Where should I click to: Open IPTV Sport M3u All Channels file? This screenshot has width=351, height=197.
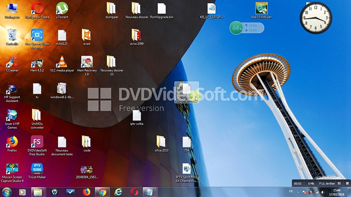coord(187,173)
